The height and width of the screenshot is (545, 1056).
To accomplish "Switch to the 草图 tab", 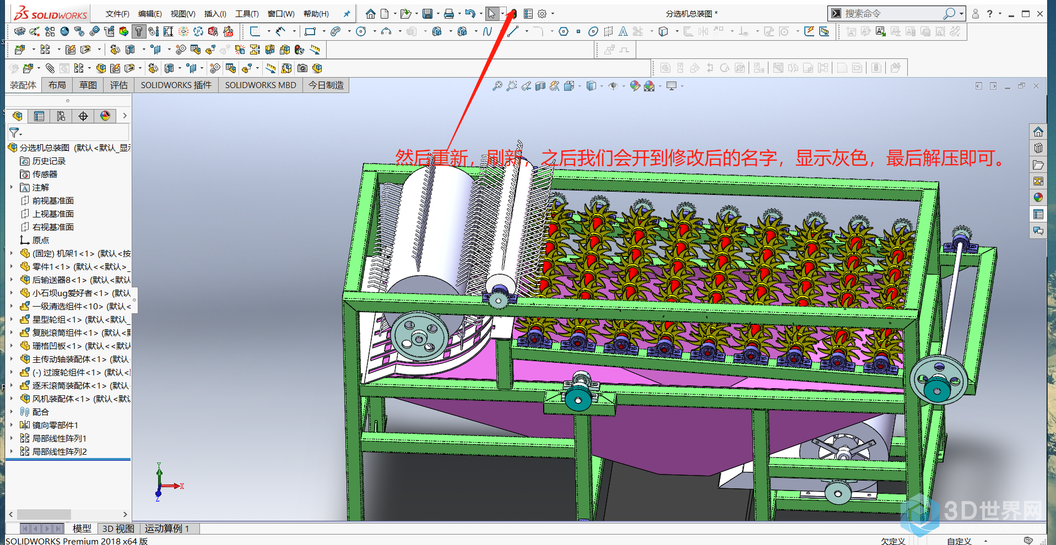I will point(88,85).
